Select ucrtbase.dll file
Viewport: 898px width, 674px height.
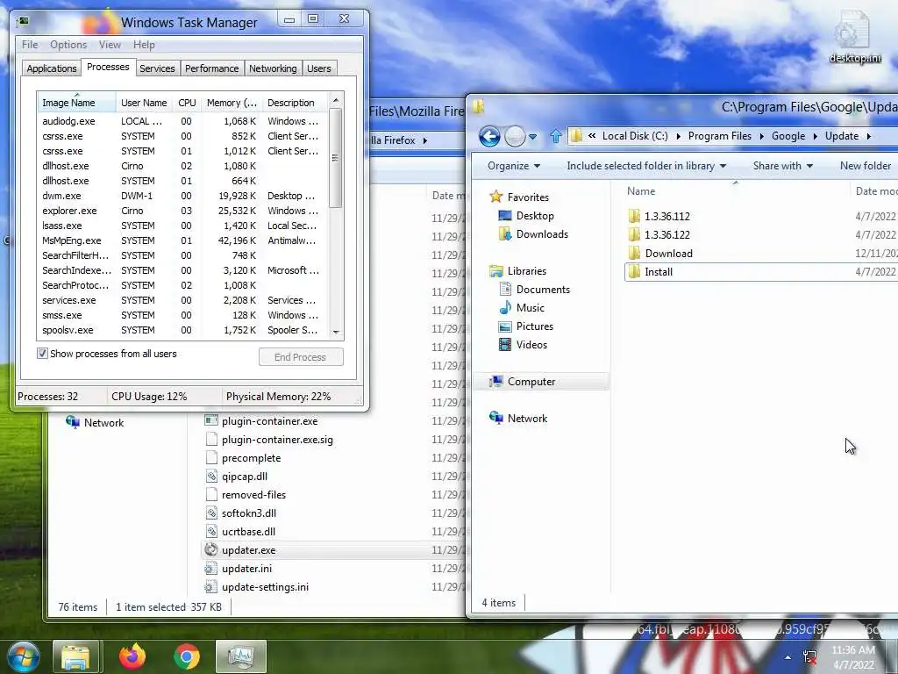248,531
